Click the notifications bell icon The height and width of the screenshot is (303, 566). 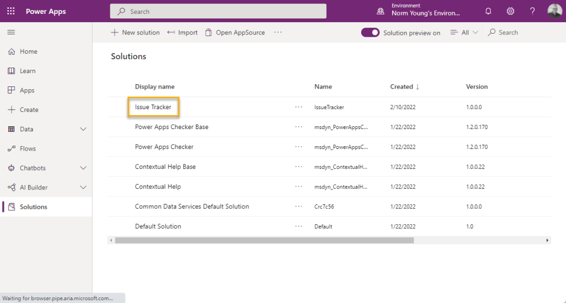[488, 11]
